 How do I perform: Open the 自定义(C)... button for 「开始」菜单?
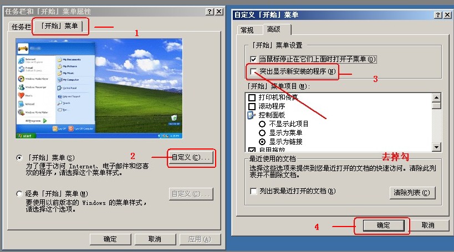click(x=191, y=158)
